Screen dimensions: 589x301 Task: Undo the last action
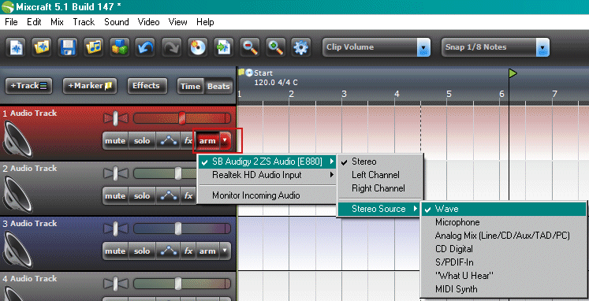tap(145, 47)
